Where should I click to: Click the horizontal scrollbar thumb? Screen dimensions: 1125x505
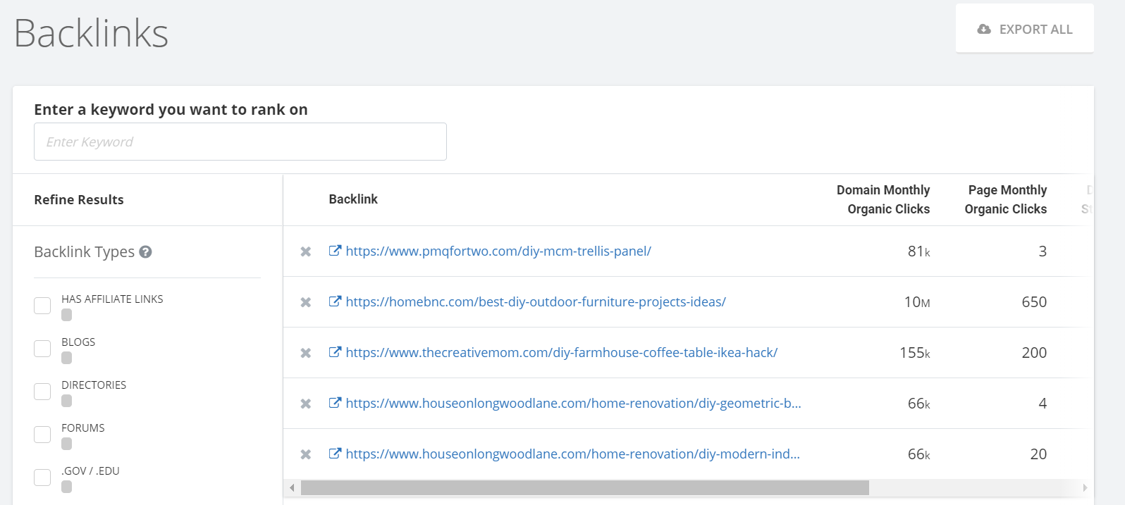(584, 487)
